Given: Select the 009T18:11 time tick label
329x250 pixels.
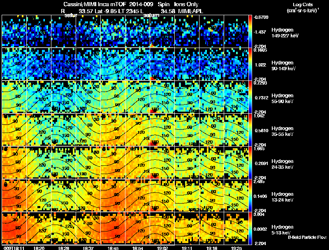Looking at the screenshot, I should pyautogui.click(x=14, y=248).
